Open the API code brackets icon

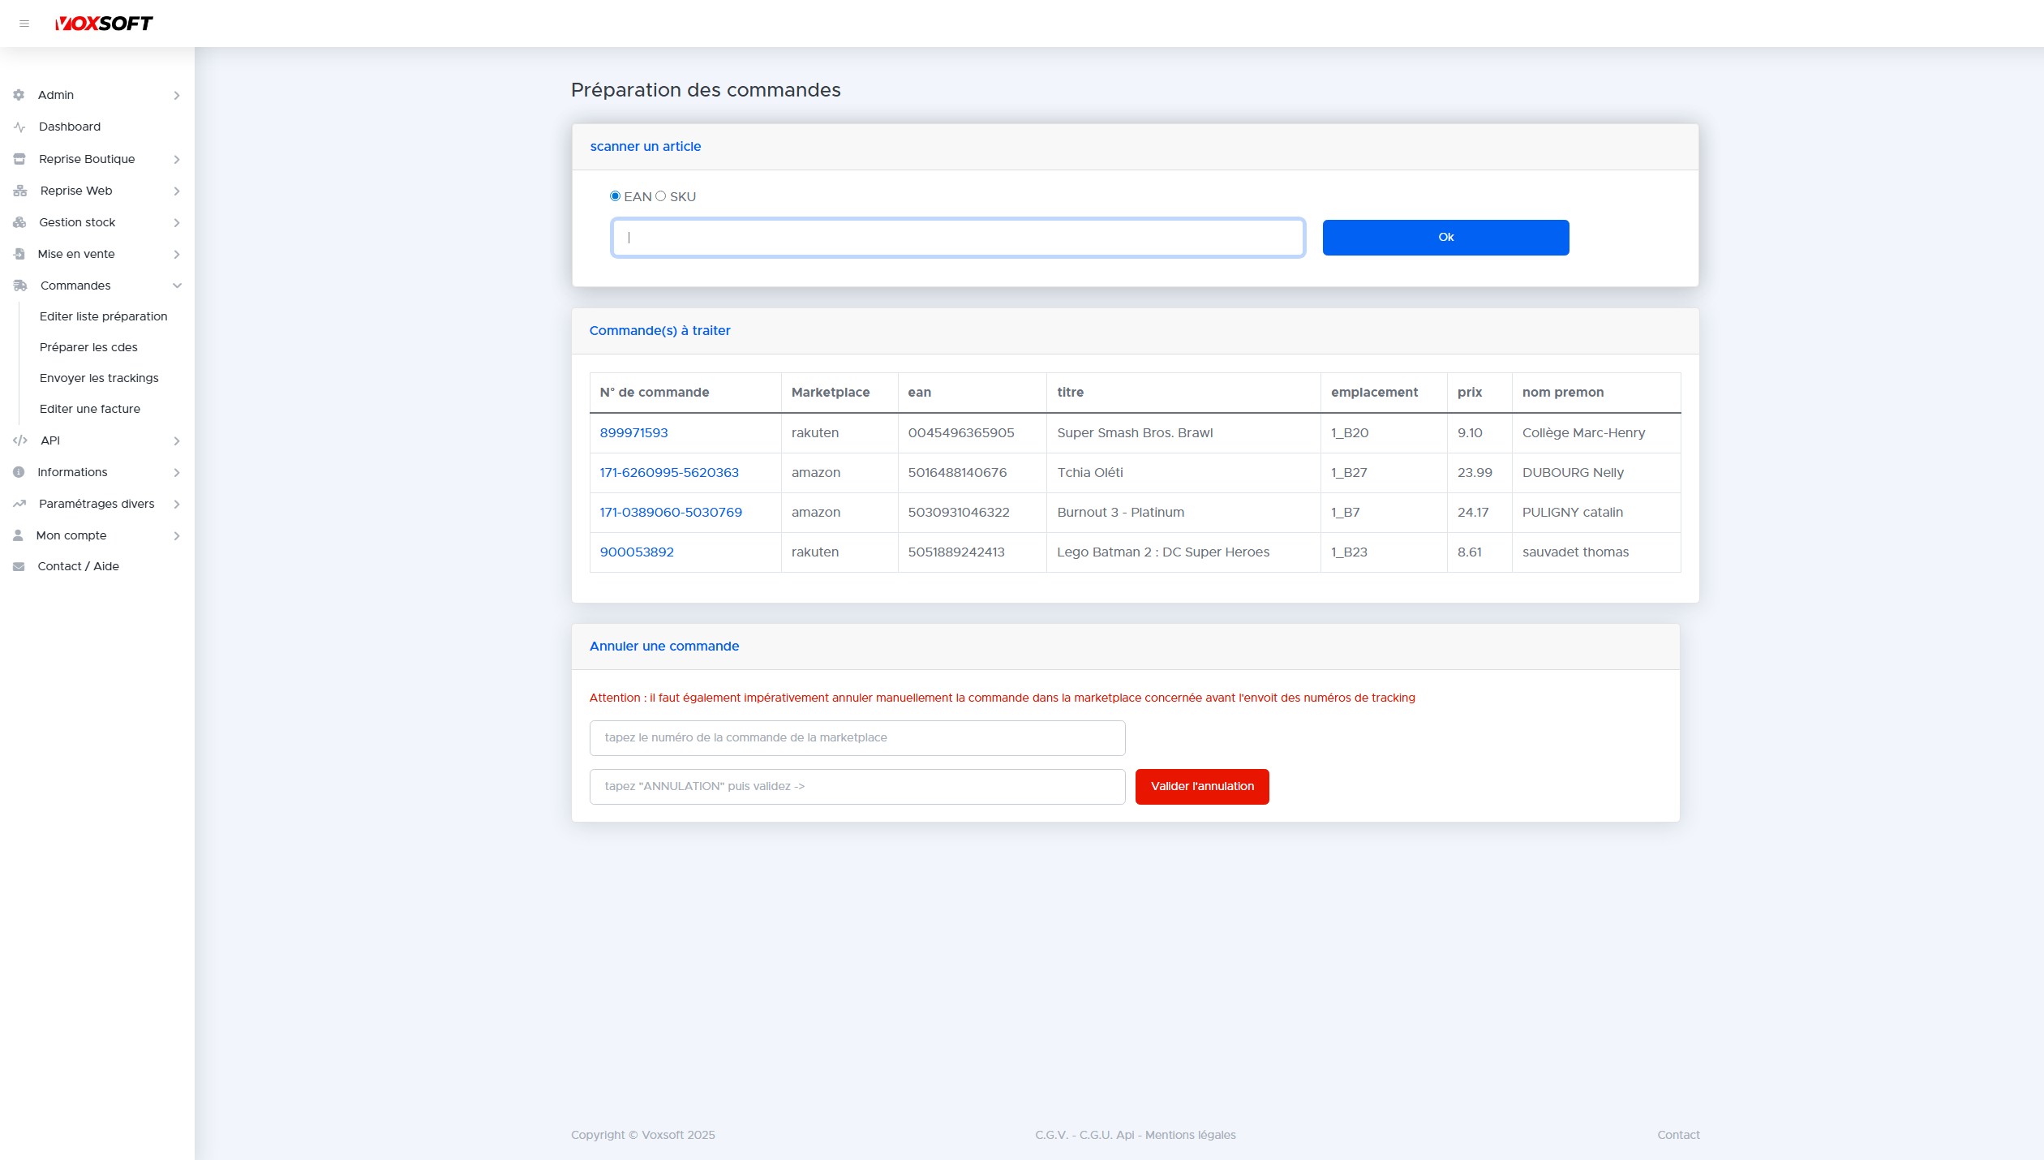tap(19, 440)
